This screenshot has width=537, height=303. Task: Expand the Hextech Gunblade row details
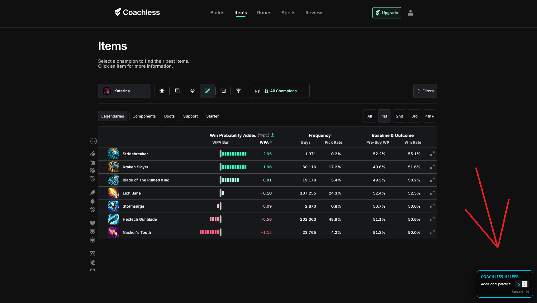click(x=432, y=219)
